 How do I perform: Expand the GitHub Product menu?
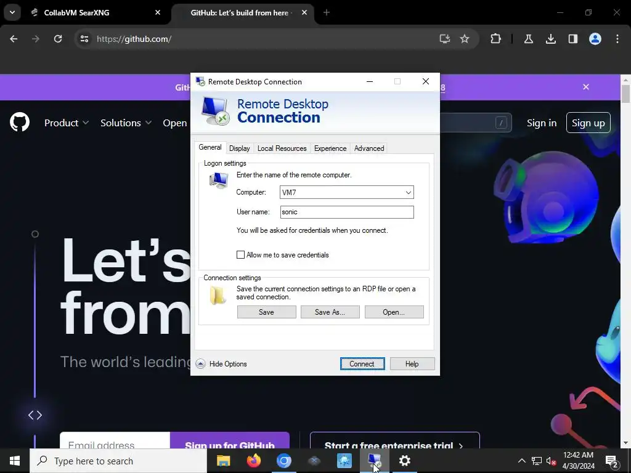click(x=67, y=123)
